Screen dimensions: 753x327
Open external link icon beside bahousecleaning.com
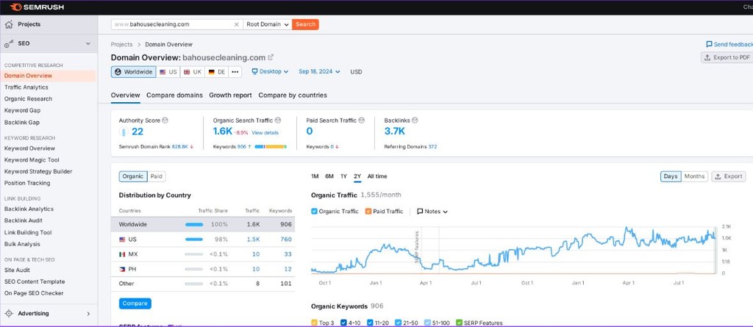click(271, 57)
